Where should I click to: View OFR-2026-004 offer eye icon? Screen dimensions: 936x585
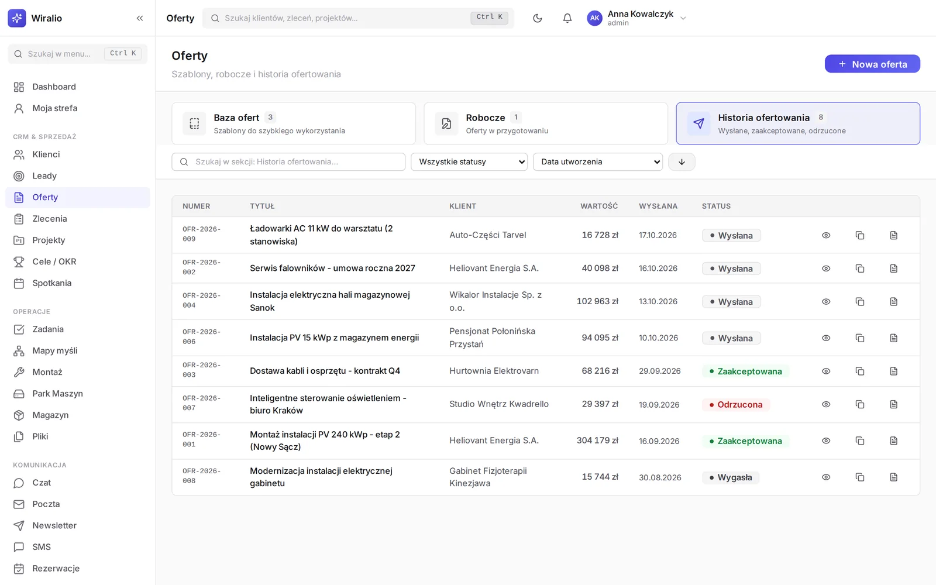click(x=826, y=302)
